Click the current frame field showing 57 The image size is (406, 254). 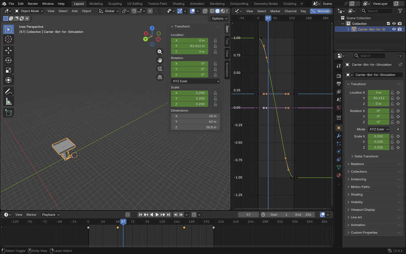[x=248, y=215]
